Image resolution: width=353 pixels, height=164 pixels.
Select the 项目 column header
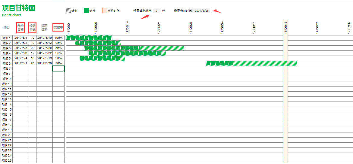coord(7,28)
